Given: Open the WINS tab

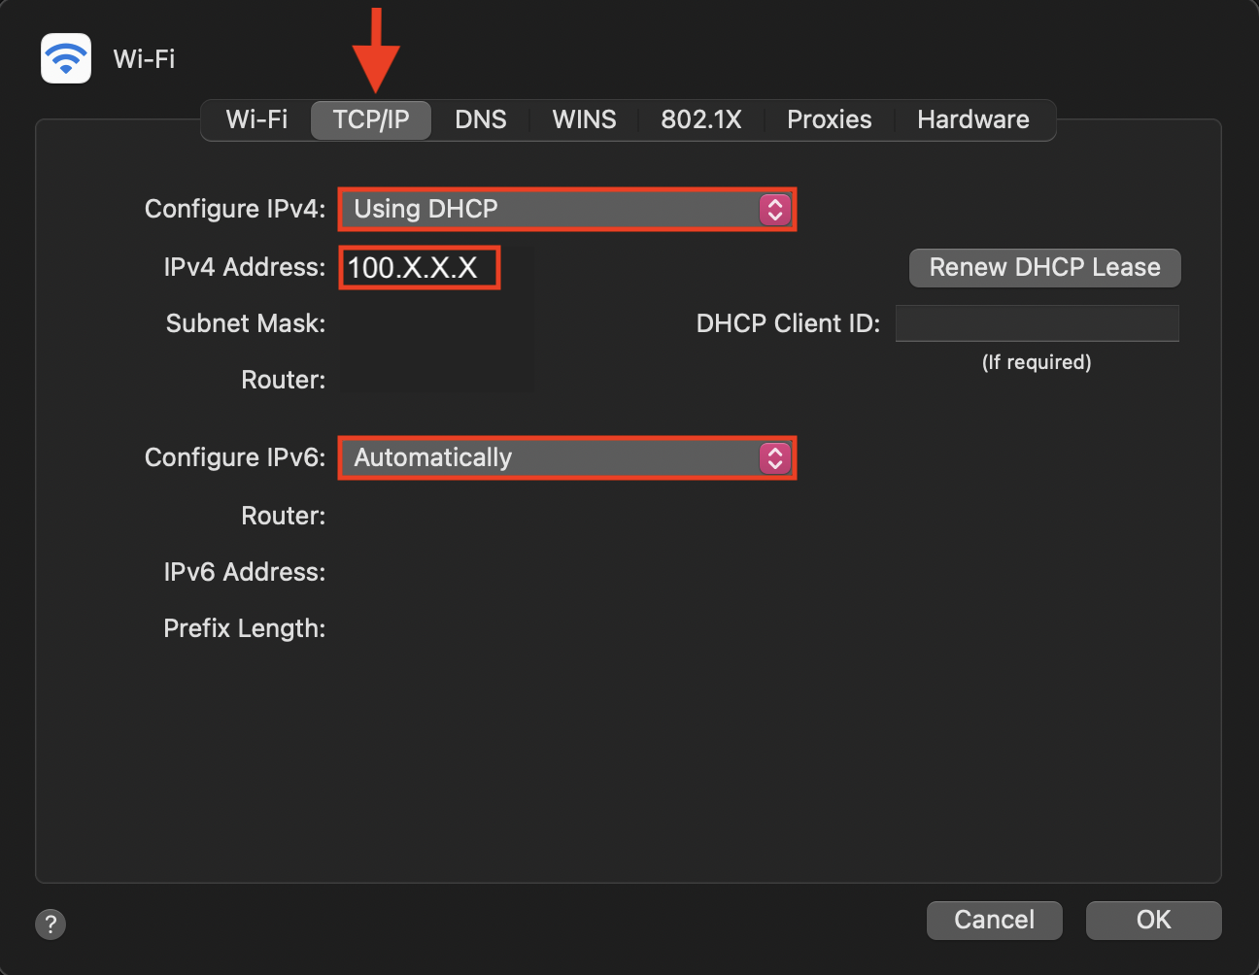Looking at the screenshot, I should (584, 120).
